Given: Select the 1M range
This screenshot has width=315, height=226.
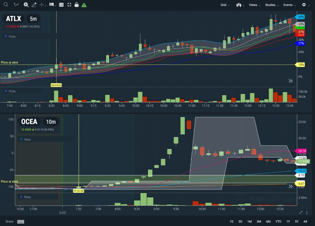Looking at the screenshot, I should pyautogui.click(x=249, y=221).
